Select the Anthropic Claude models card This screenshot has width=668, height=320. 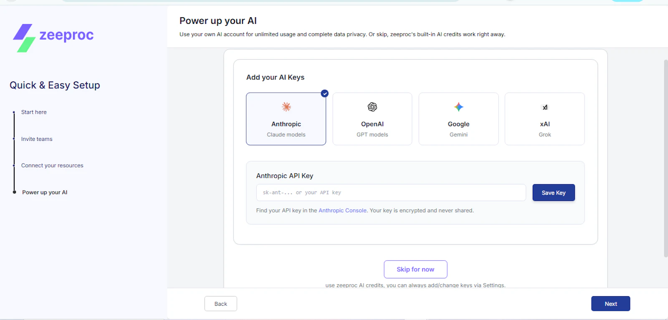(x=286, y=119)
